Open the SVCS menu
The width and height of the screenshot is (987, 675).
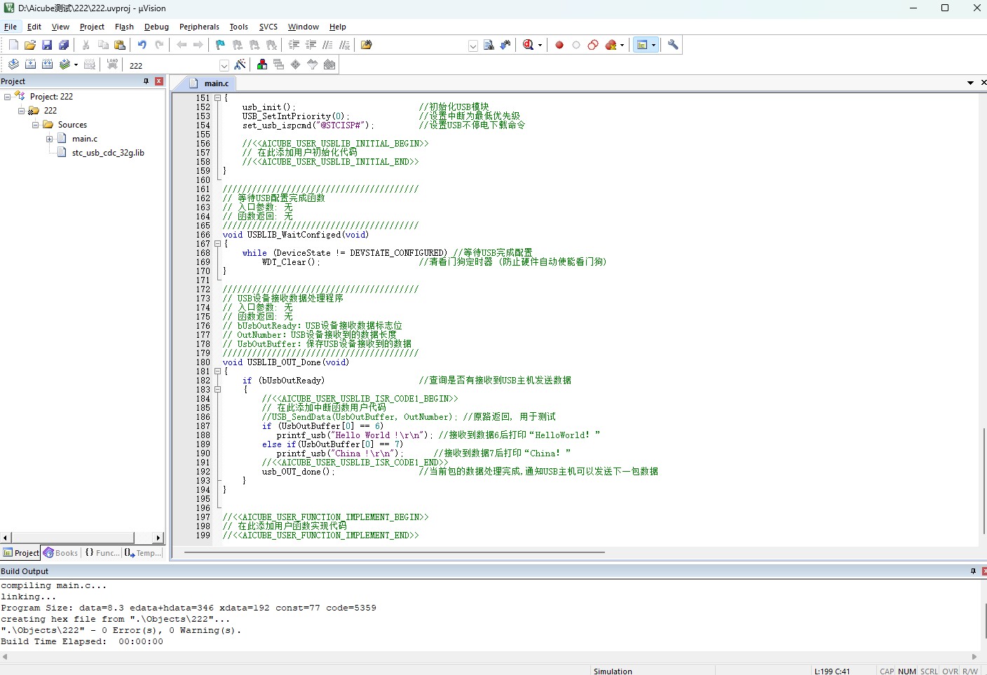pos(268,27)
